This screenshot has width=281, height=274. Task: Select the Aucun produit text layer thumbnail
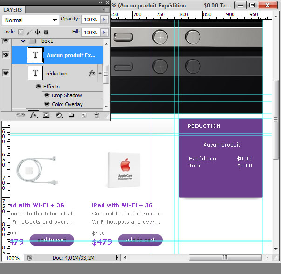point(35,55)
